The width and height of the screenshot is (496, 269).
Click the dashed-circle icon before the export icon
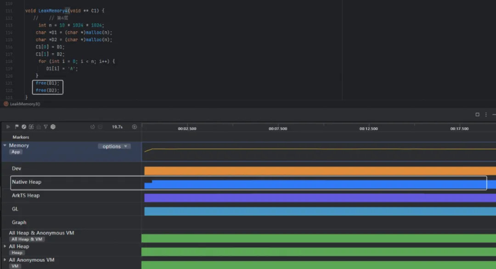(x=31, y=127)
